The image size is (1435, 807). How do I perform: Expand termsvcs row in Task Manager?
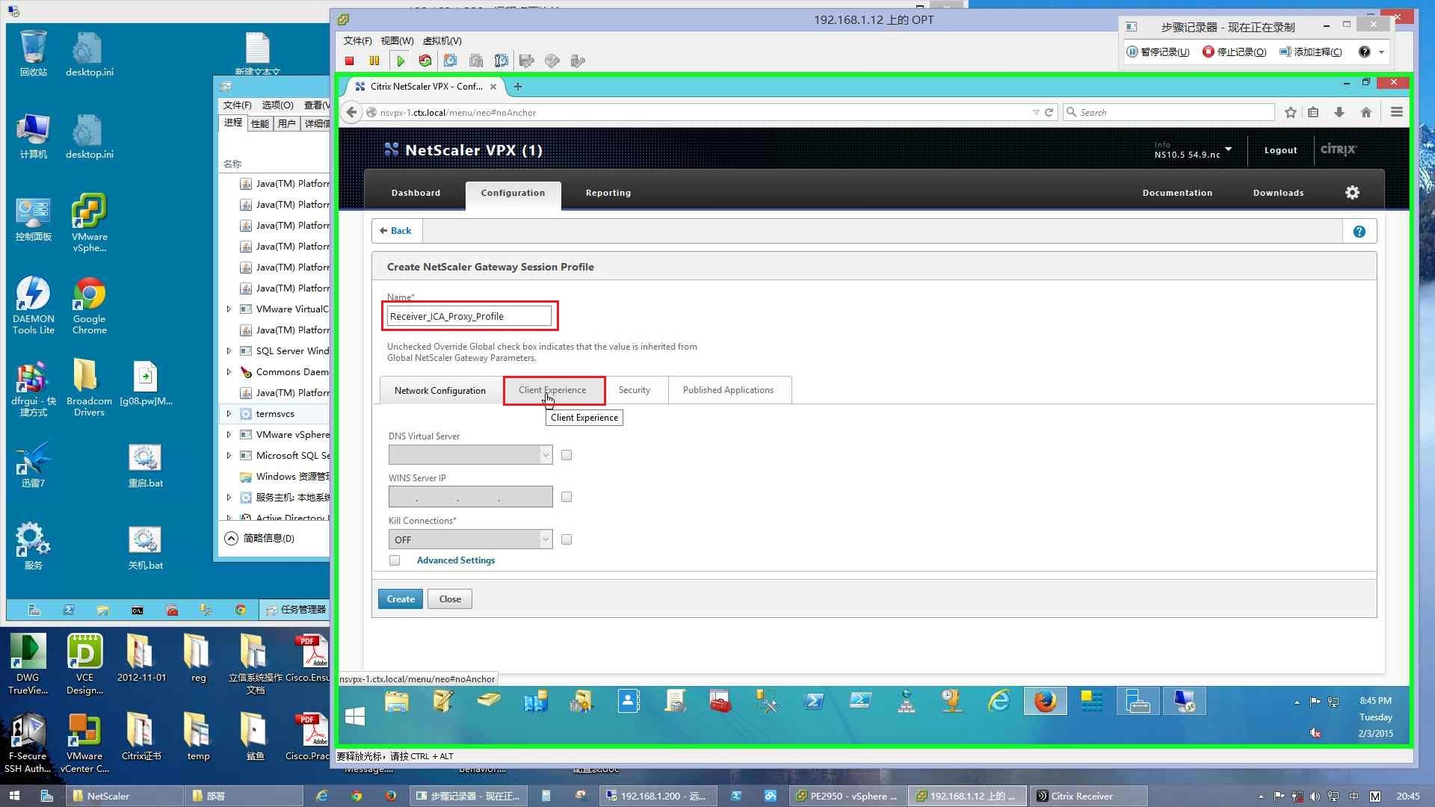pos(229,414)
